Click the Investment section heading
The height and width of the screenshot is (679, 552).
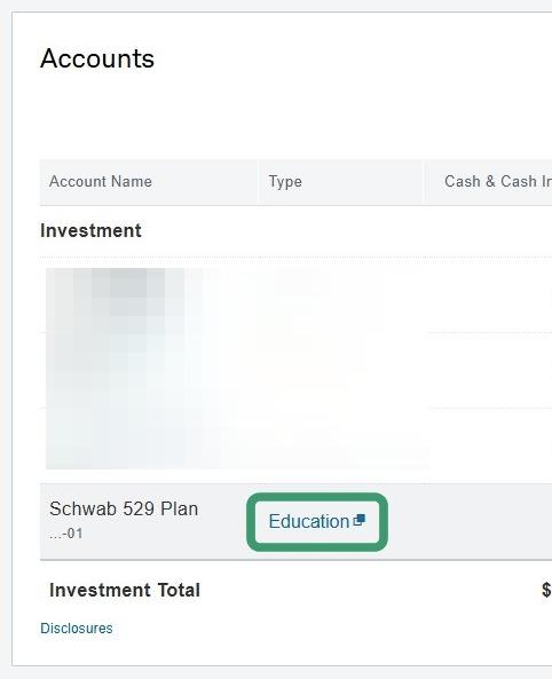(91, 230)
